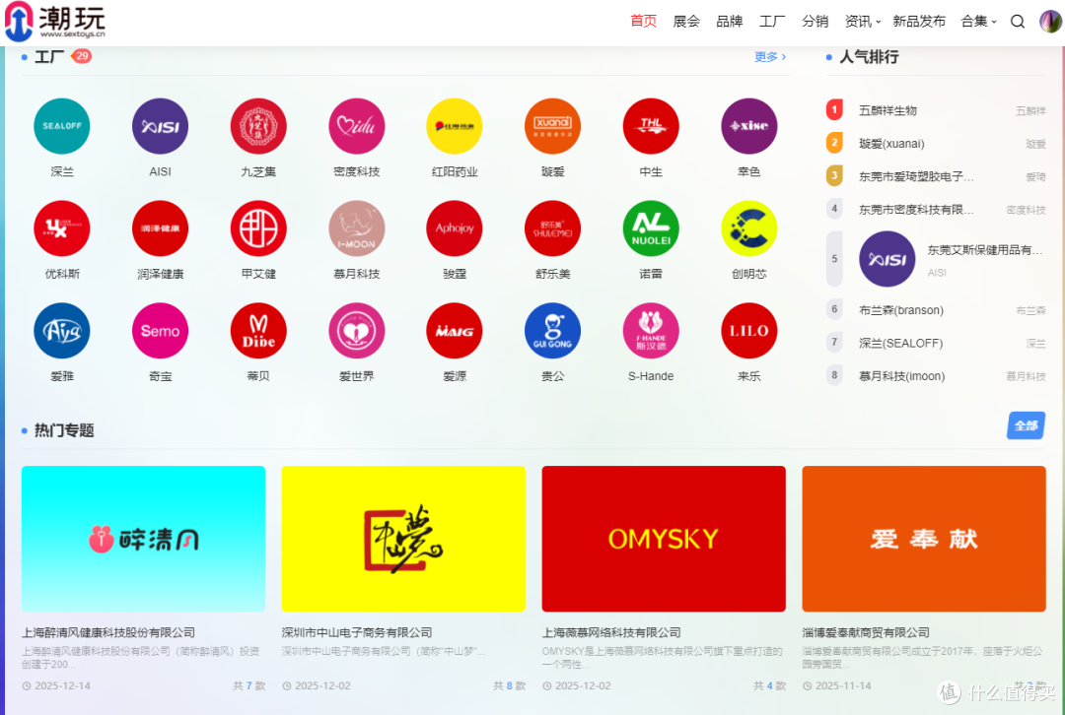Select the 九芝集 factory logo
This screenshot has height=715, width=1065.
tap(258, 126)
